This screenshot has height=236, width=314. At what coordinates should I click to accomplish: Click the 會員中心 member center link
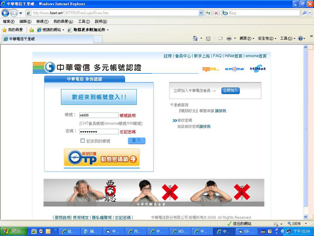(x=183, y=56)
